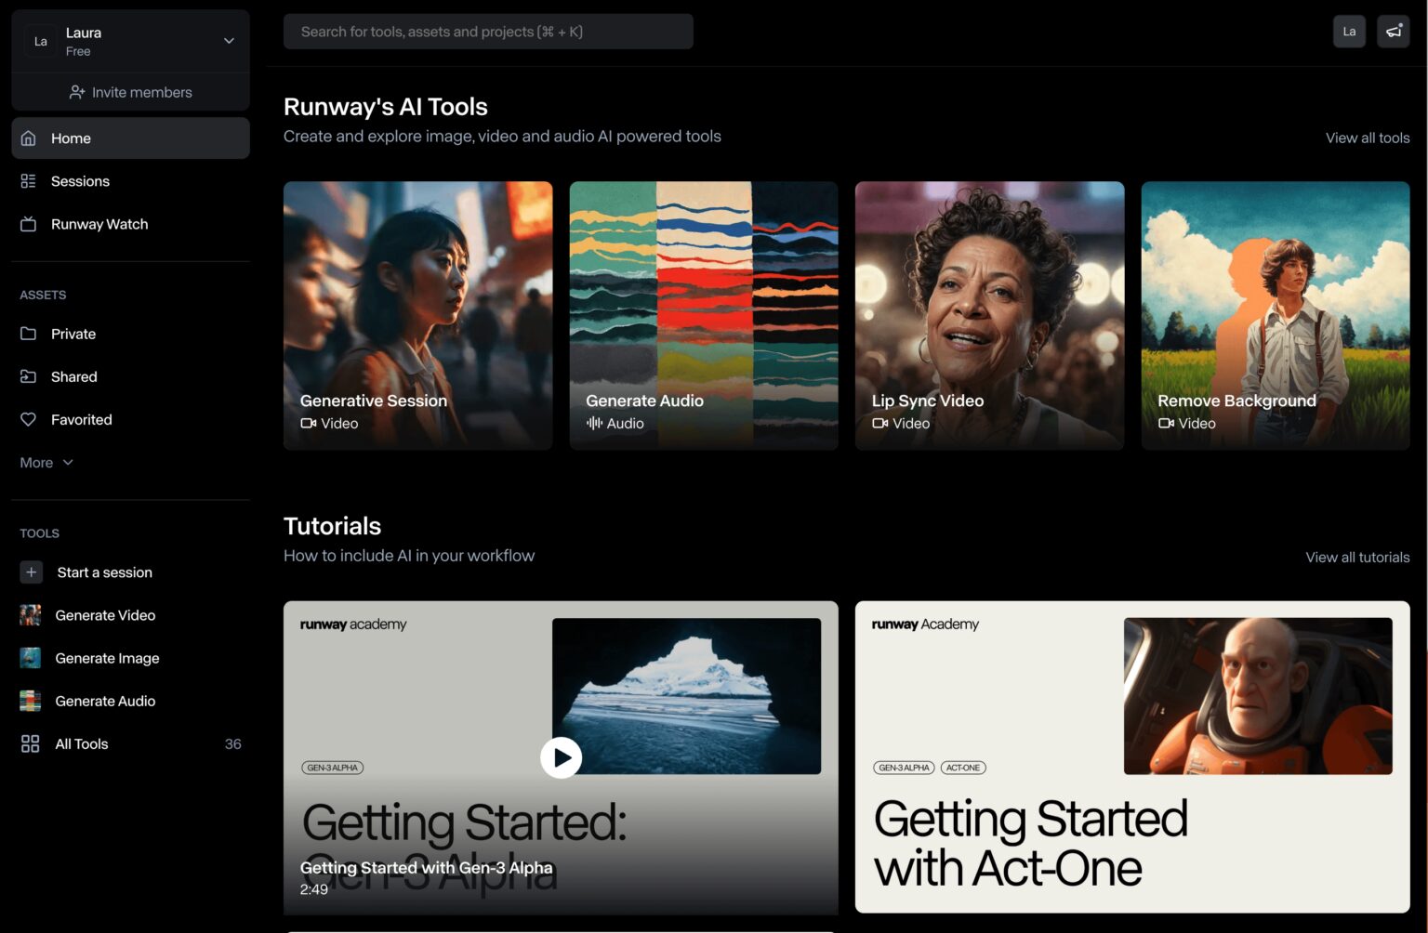
Task: Open the announcements megaphone icon
Action: [x=1394, y=32]
